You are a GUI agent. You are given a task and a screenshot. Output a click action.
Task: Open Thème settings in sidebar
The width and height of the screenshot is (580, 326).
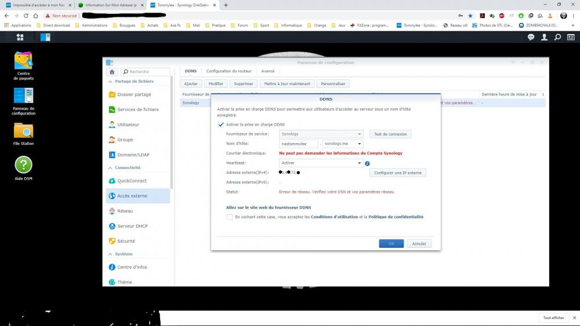pyautogui.click(x=138, y=282)
